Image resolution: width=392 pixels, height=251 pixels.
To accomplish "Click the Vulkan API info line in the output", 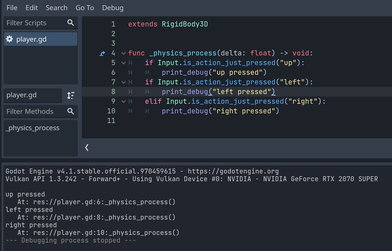I will tap(192, 179).
